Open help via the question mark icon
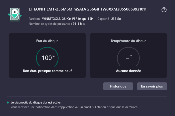This screenshot has width=175, height=116. pos(164,10)
